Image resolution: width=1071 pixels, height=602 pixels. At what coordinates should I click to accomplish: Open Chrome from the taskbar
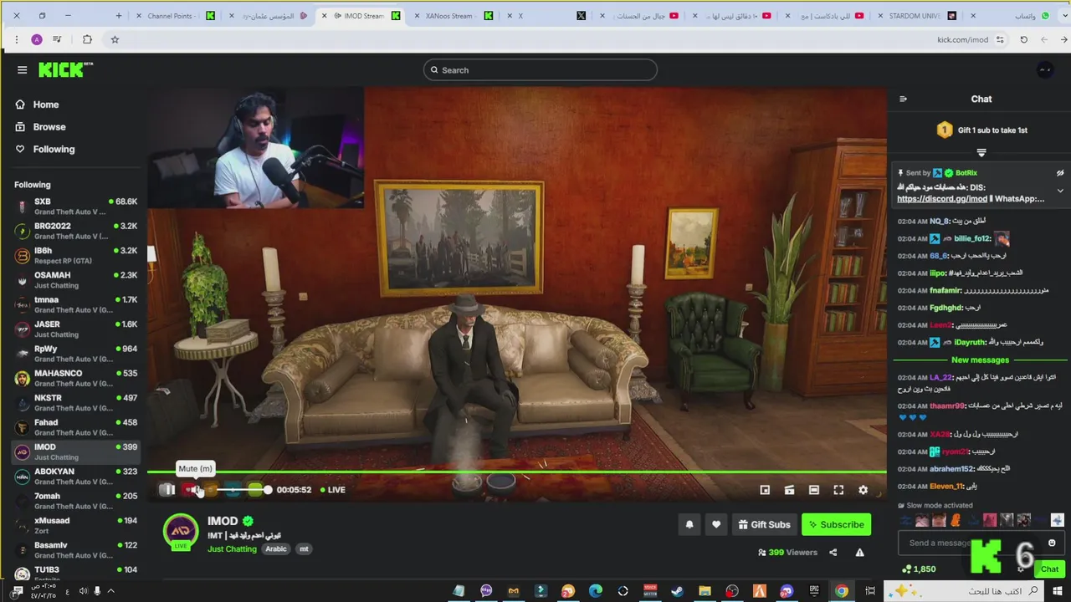[842, 591]
